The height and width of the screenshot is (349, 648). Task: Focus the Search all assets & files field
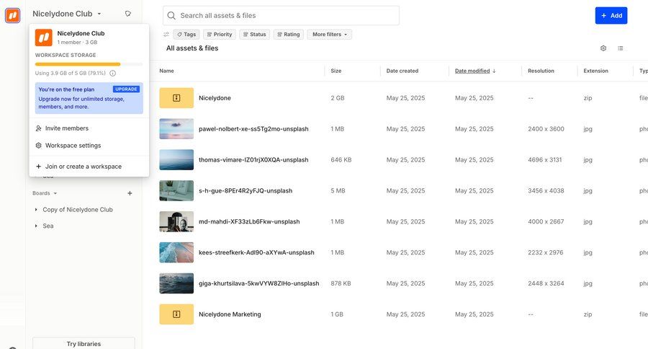281,15
